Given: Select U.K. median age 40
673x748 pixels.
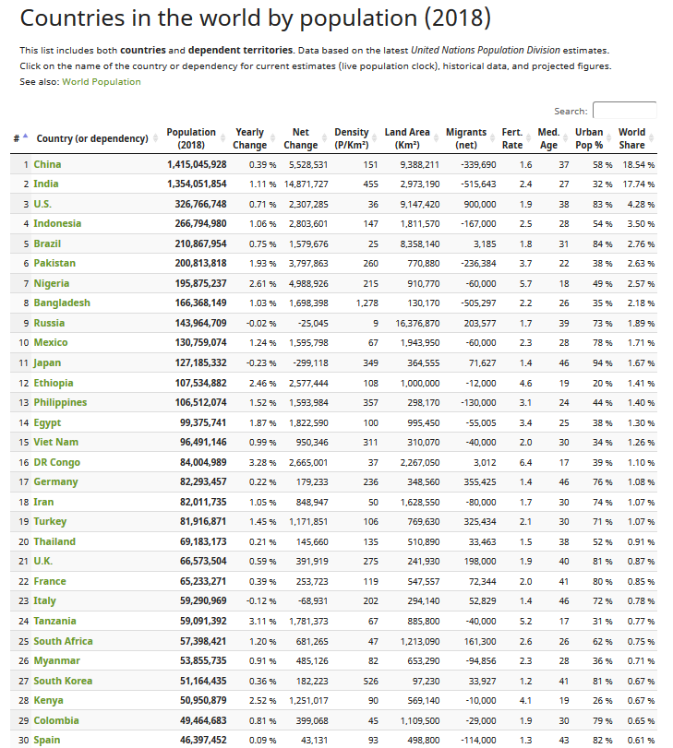Looking at the screenshot, I should [x=564, y=562].
